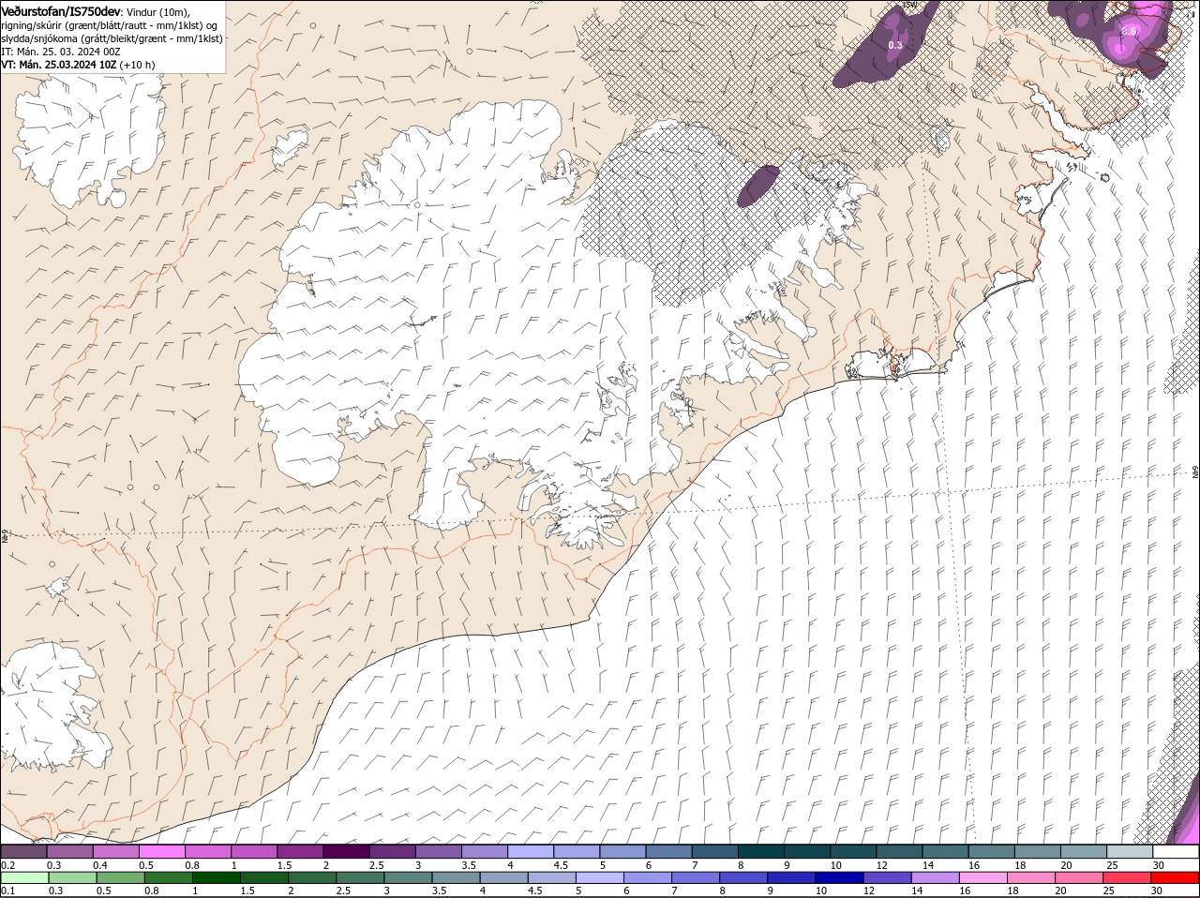Click lower legend swatch labeled 2.5

click(x=361, y=877)
